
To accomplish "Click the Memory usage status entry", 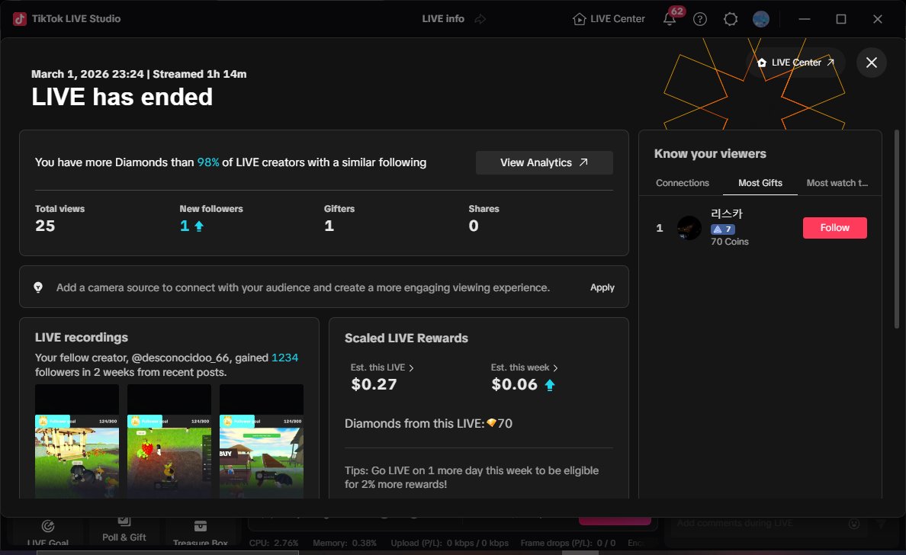I will point(345,543).
